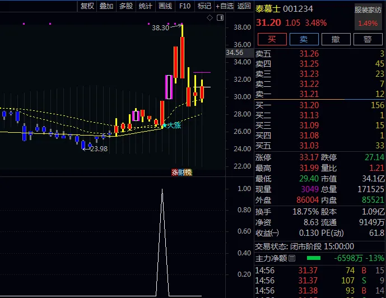This screenshot has width=386, height=298.
Task: Click the 榜 badge below the chart
Action: click(x=188, y=173)
